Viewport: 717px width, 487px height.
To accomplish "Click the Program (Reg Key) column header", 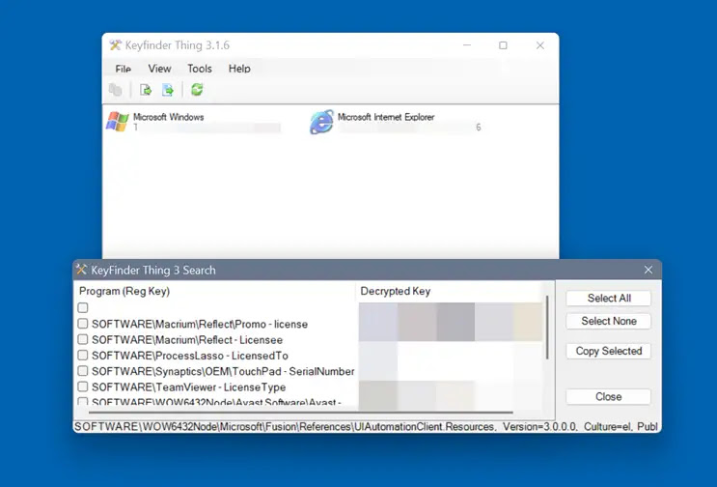I will pos(124,291).
